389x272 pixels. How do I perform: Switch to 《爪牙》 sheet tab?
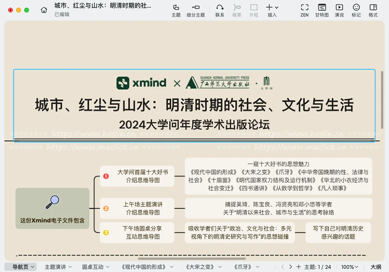tap(243, 267)
